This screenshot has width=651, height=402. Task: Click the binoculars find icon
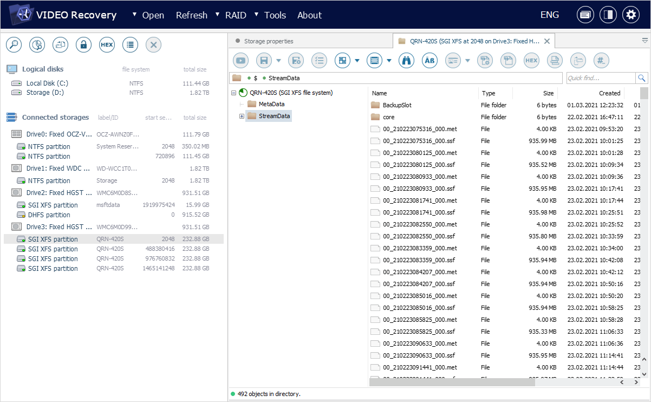[406, 61]
